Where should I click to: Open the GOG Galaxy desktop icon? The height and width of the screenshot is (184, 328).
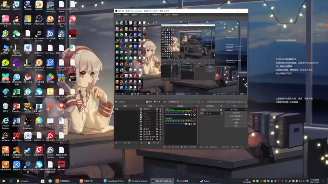tap(16, 65)
